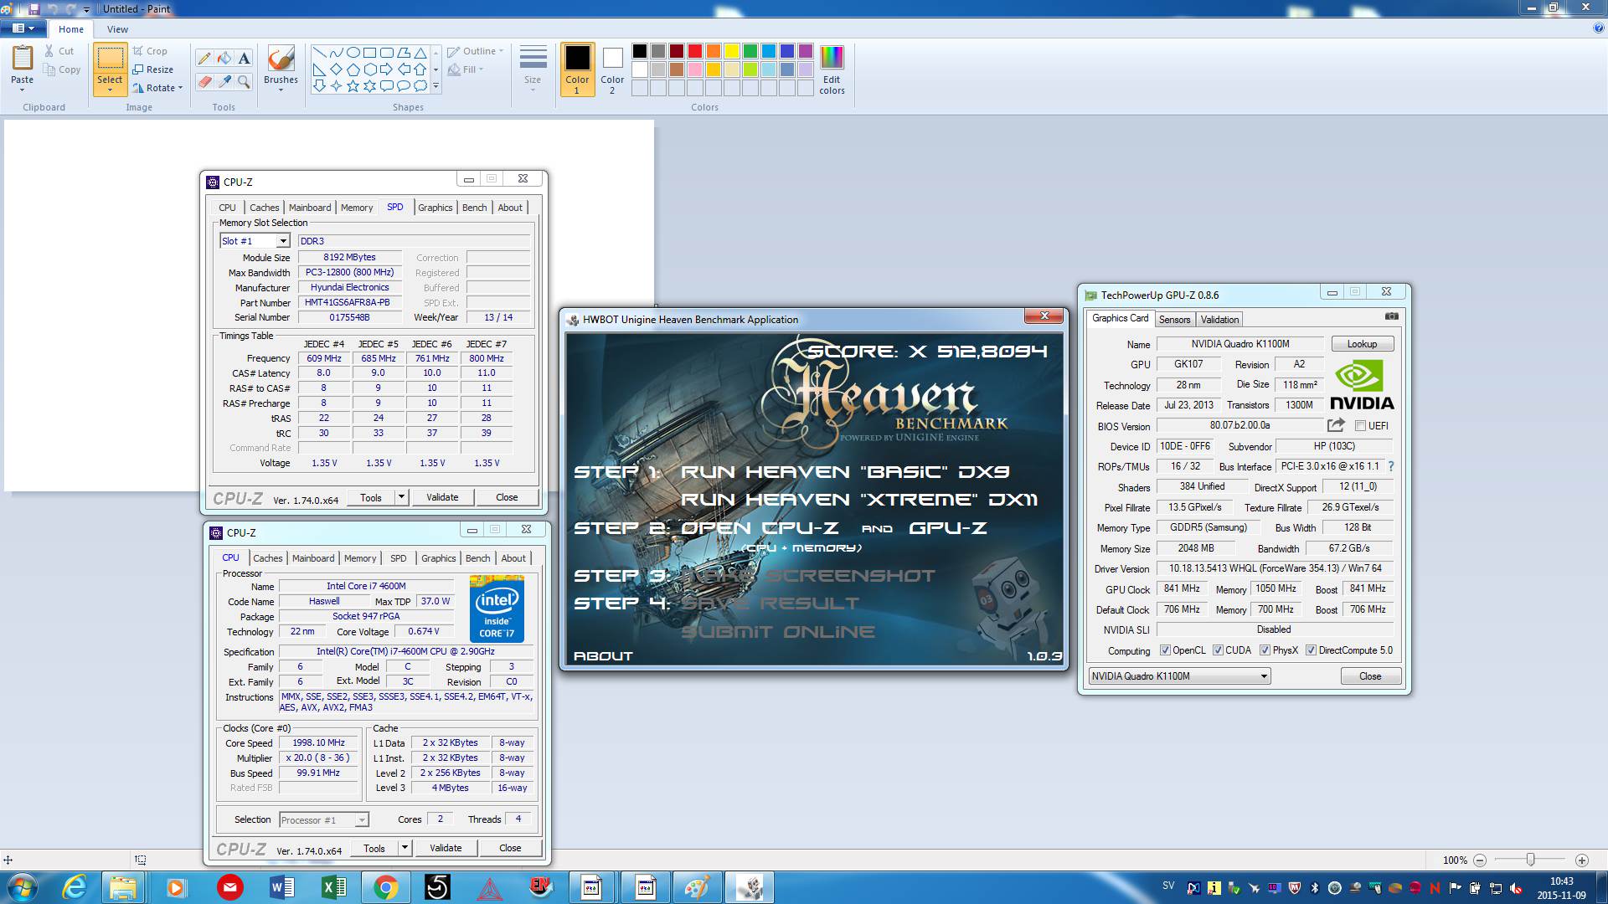Select the Eraser tool
This screenshot has width=1608, height=904.
pyautogui.click(x=204, y=81)
